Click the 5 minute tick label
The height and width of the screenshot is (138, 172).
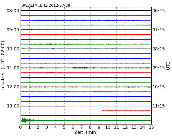click(x=64, y=127)
